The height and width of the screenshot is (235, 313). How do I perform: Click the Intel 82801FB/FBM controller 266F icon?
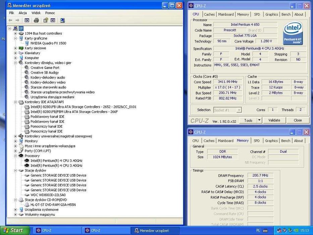[x=27, y=112]
